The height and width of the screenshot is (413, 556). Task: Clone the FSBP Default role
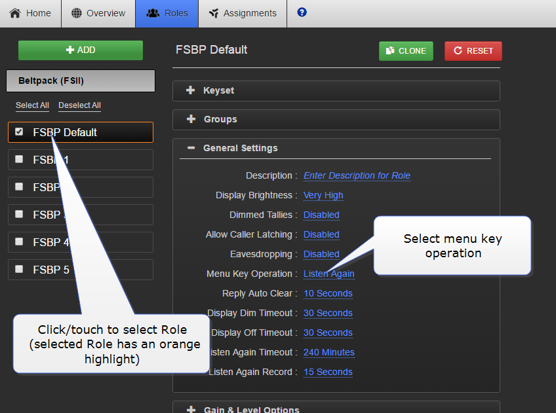click(406, 51)
